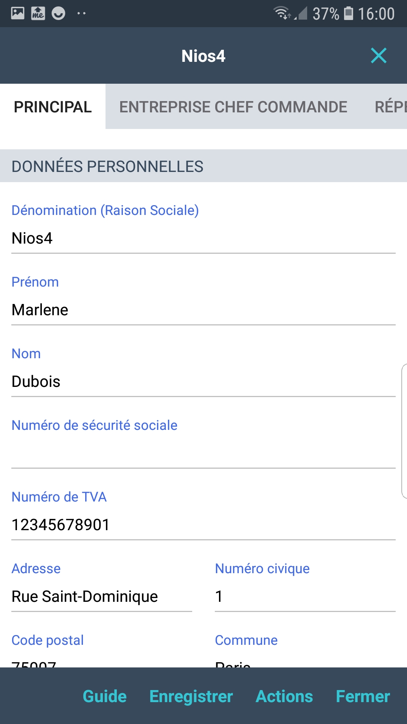Tap the gallery image notification icon
407x724 pixels.
[x=18, y=14]
